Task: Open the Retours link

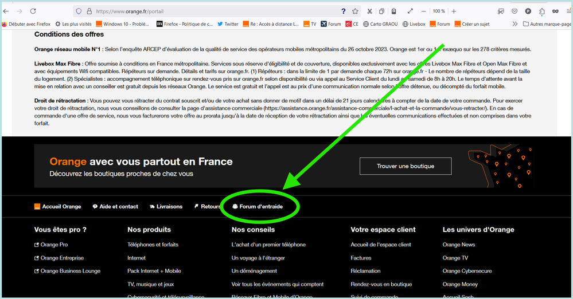Action: click(x=207, y=207)
